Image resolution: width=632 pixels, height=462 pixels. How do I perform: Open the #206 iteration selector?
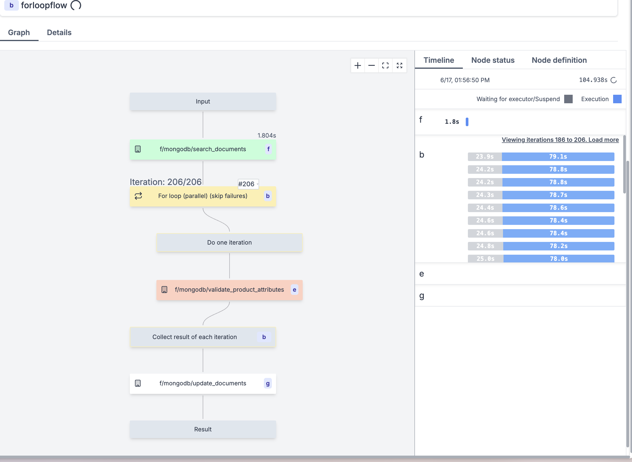248,184
